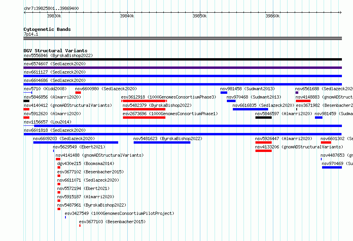Click the 39830k ruler position label
This screenshot has width=353, height=241.
(x=54, y=16)
